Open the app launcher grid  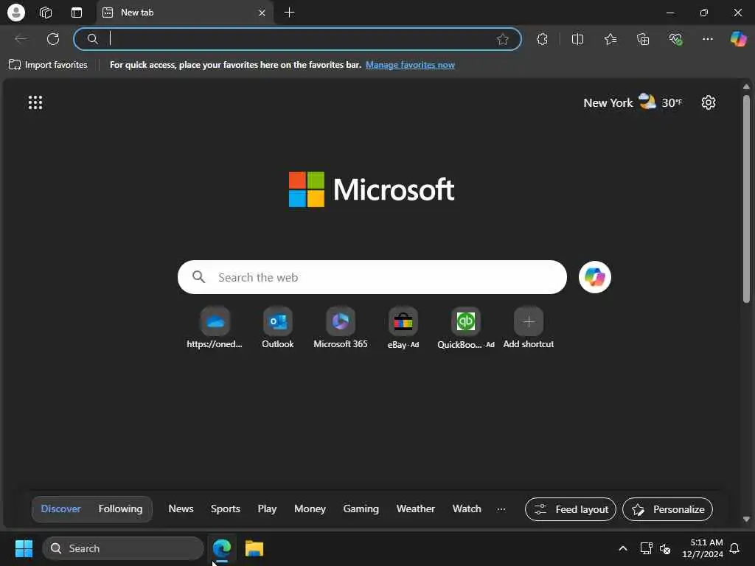point(35,102)
